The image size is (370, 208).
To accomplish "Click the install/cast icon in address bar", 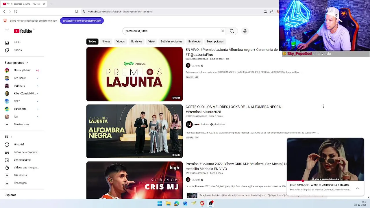I will pos(265,12).
